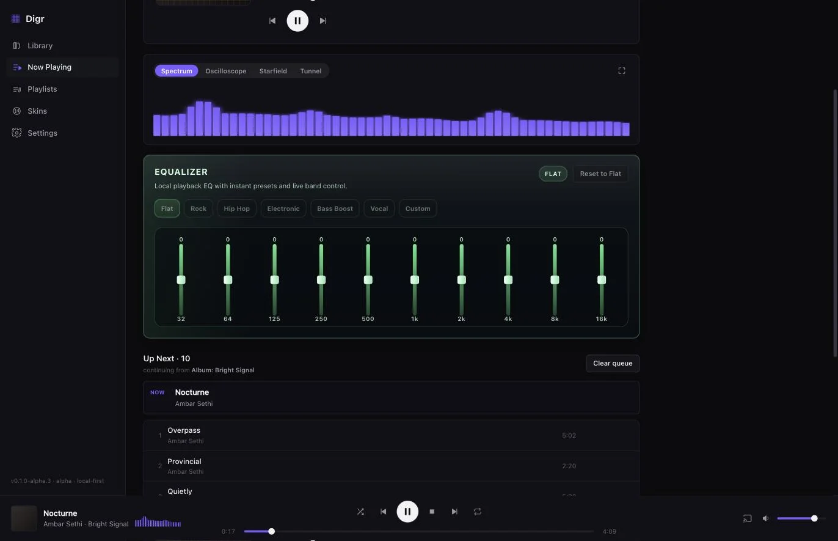
Task: Click the mini waveform in bottom bar
Action: click(158, 522)
